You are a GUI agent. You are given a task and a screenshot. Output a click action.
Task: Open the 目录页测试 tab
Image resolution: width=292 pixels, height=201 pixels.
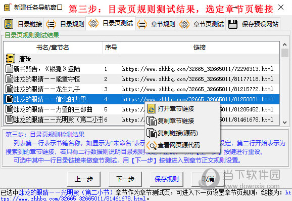tap(111, 23)
